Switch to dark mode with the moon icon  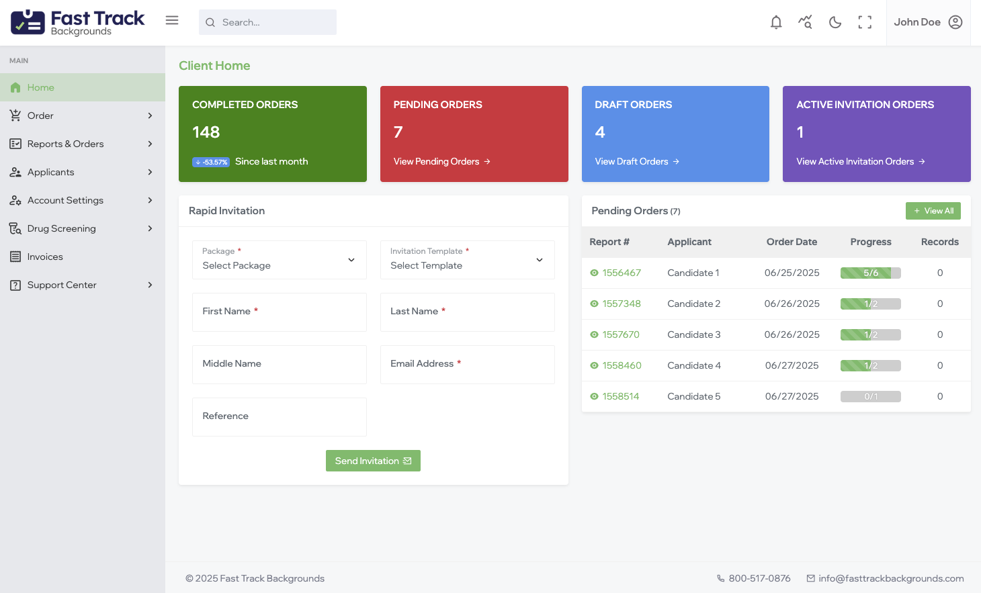pyautogui.click(x=835, y=22)
